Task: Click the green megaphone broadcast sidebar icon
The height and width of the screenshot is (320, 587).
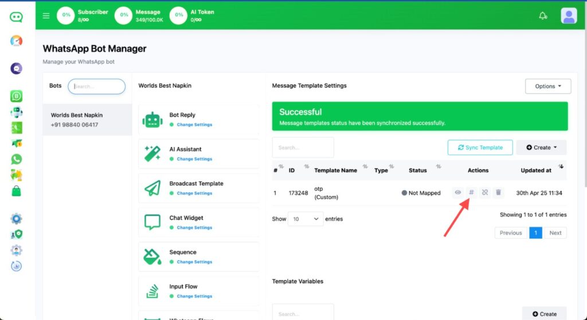Action: coord(16,143)
